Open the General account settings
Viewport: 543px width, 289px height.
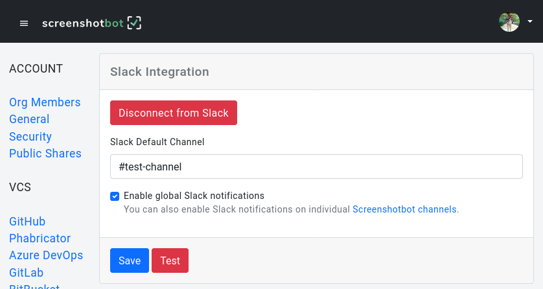(x=29, y=119)
